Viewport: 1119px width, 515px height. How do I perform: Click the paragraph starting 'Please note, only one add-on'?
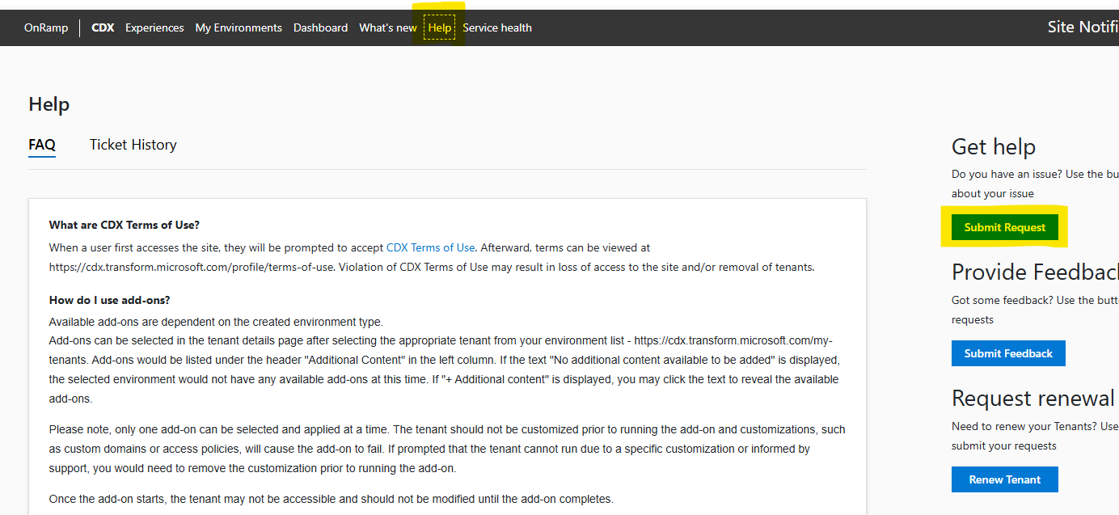click(x=447, y=449)
